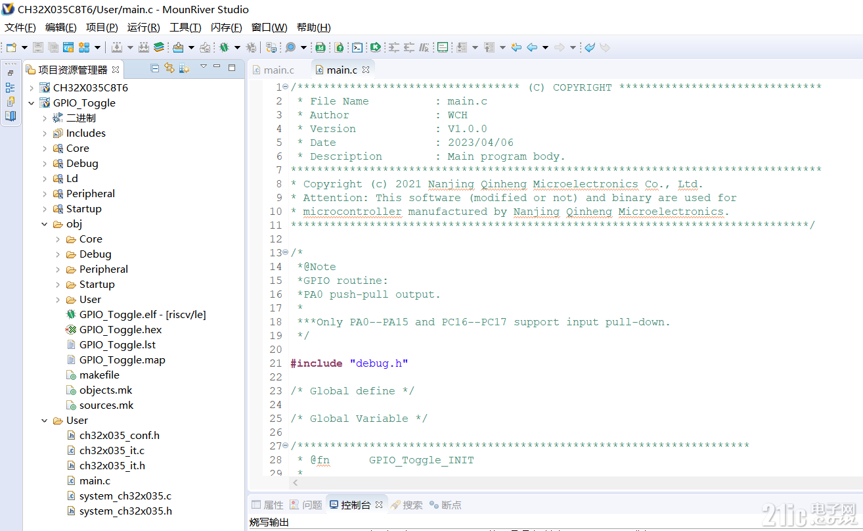This screenshot has width=863, height=531.
Task: Select ch32x035_conf.h file
Action: click(119, 436)
